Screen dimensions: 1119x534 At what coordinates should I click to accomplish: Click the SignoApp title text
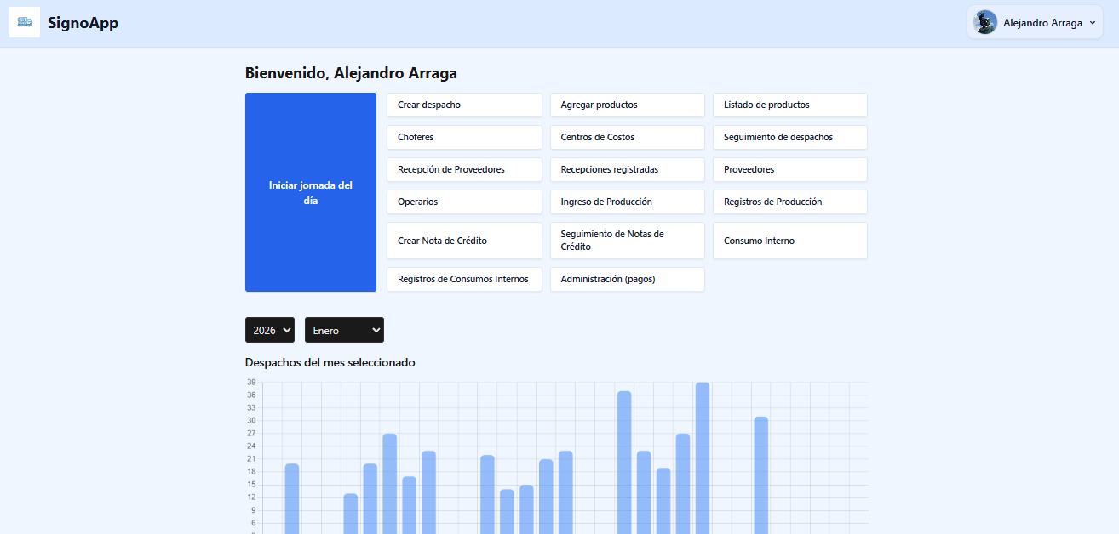coord(83,23)
